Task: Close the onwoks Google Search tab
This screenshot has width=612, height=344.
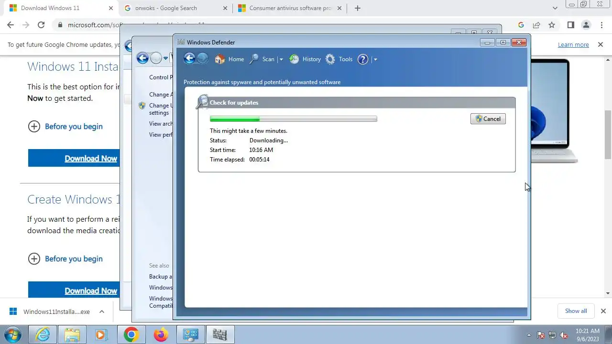Action: pos(225,8)
